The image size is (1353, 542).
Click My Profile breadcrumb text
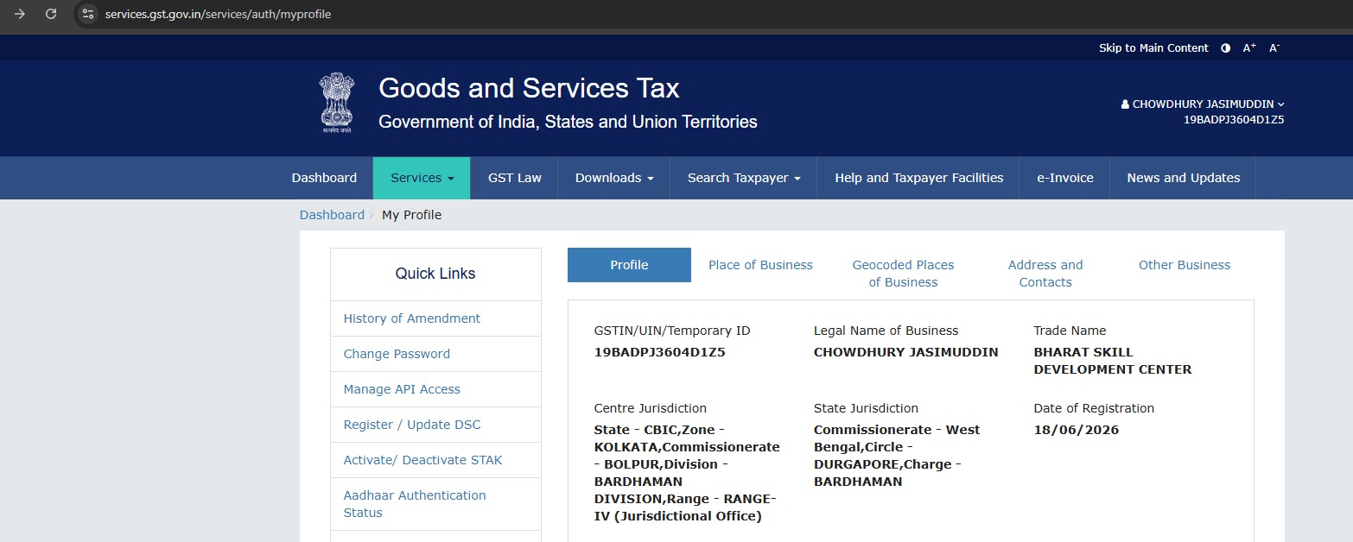[x=411, y=215]
